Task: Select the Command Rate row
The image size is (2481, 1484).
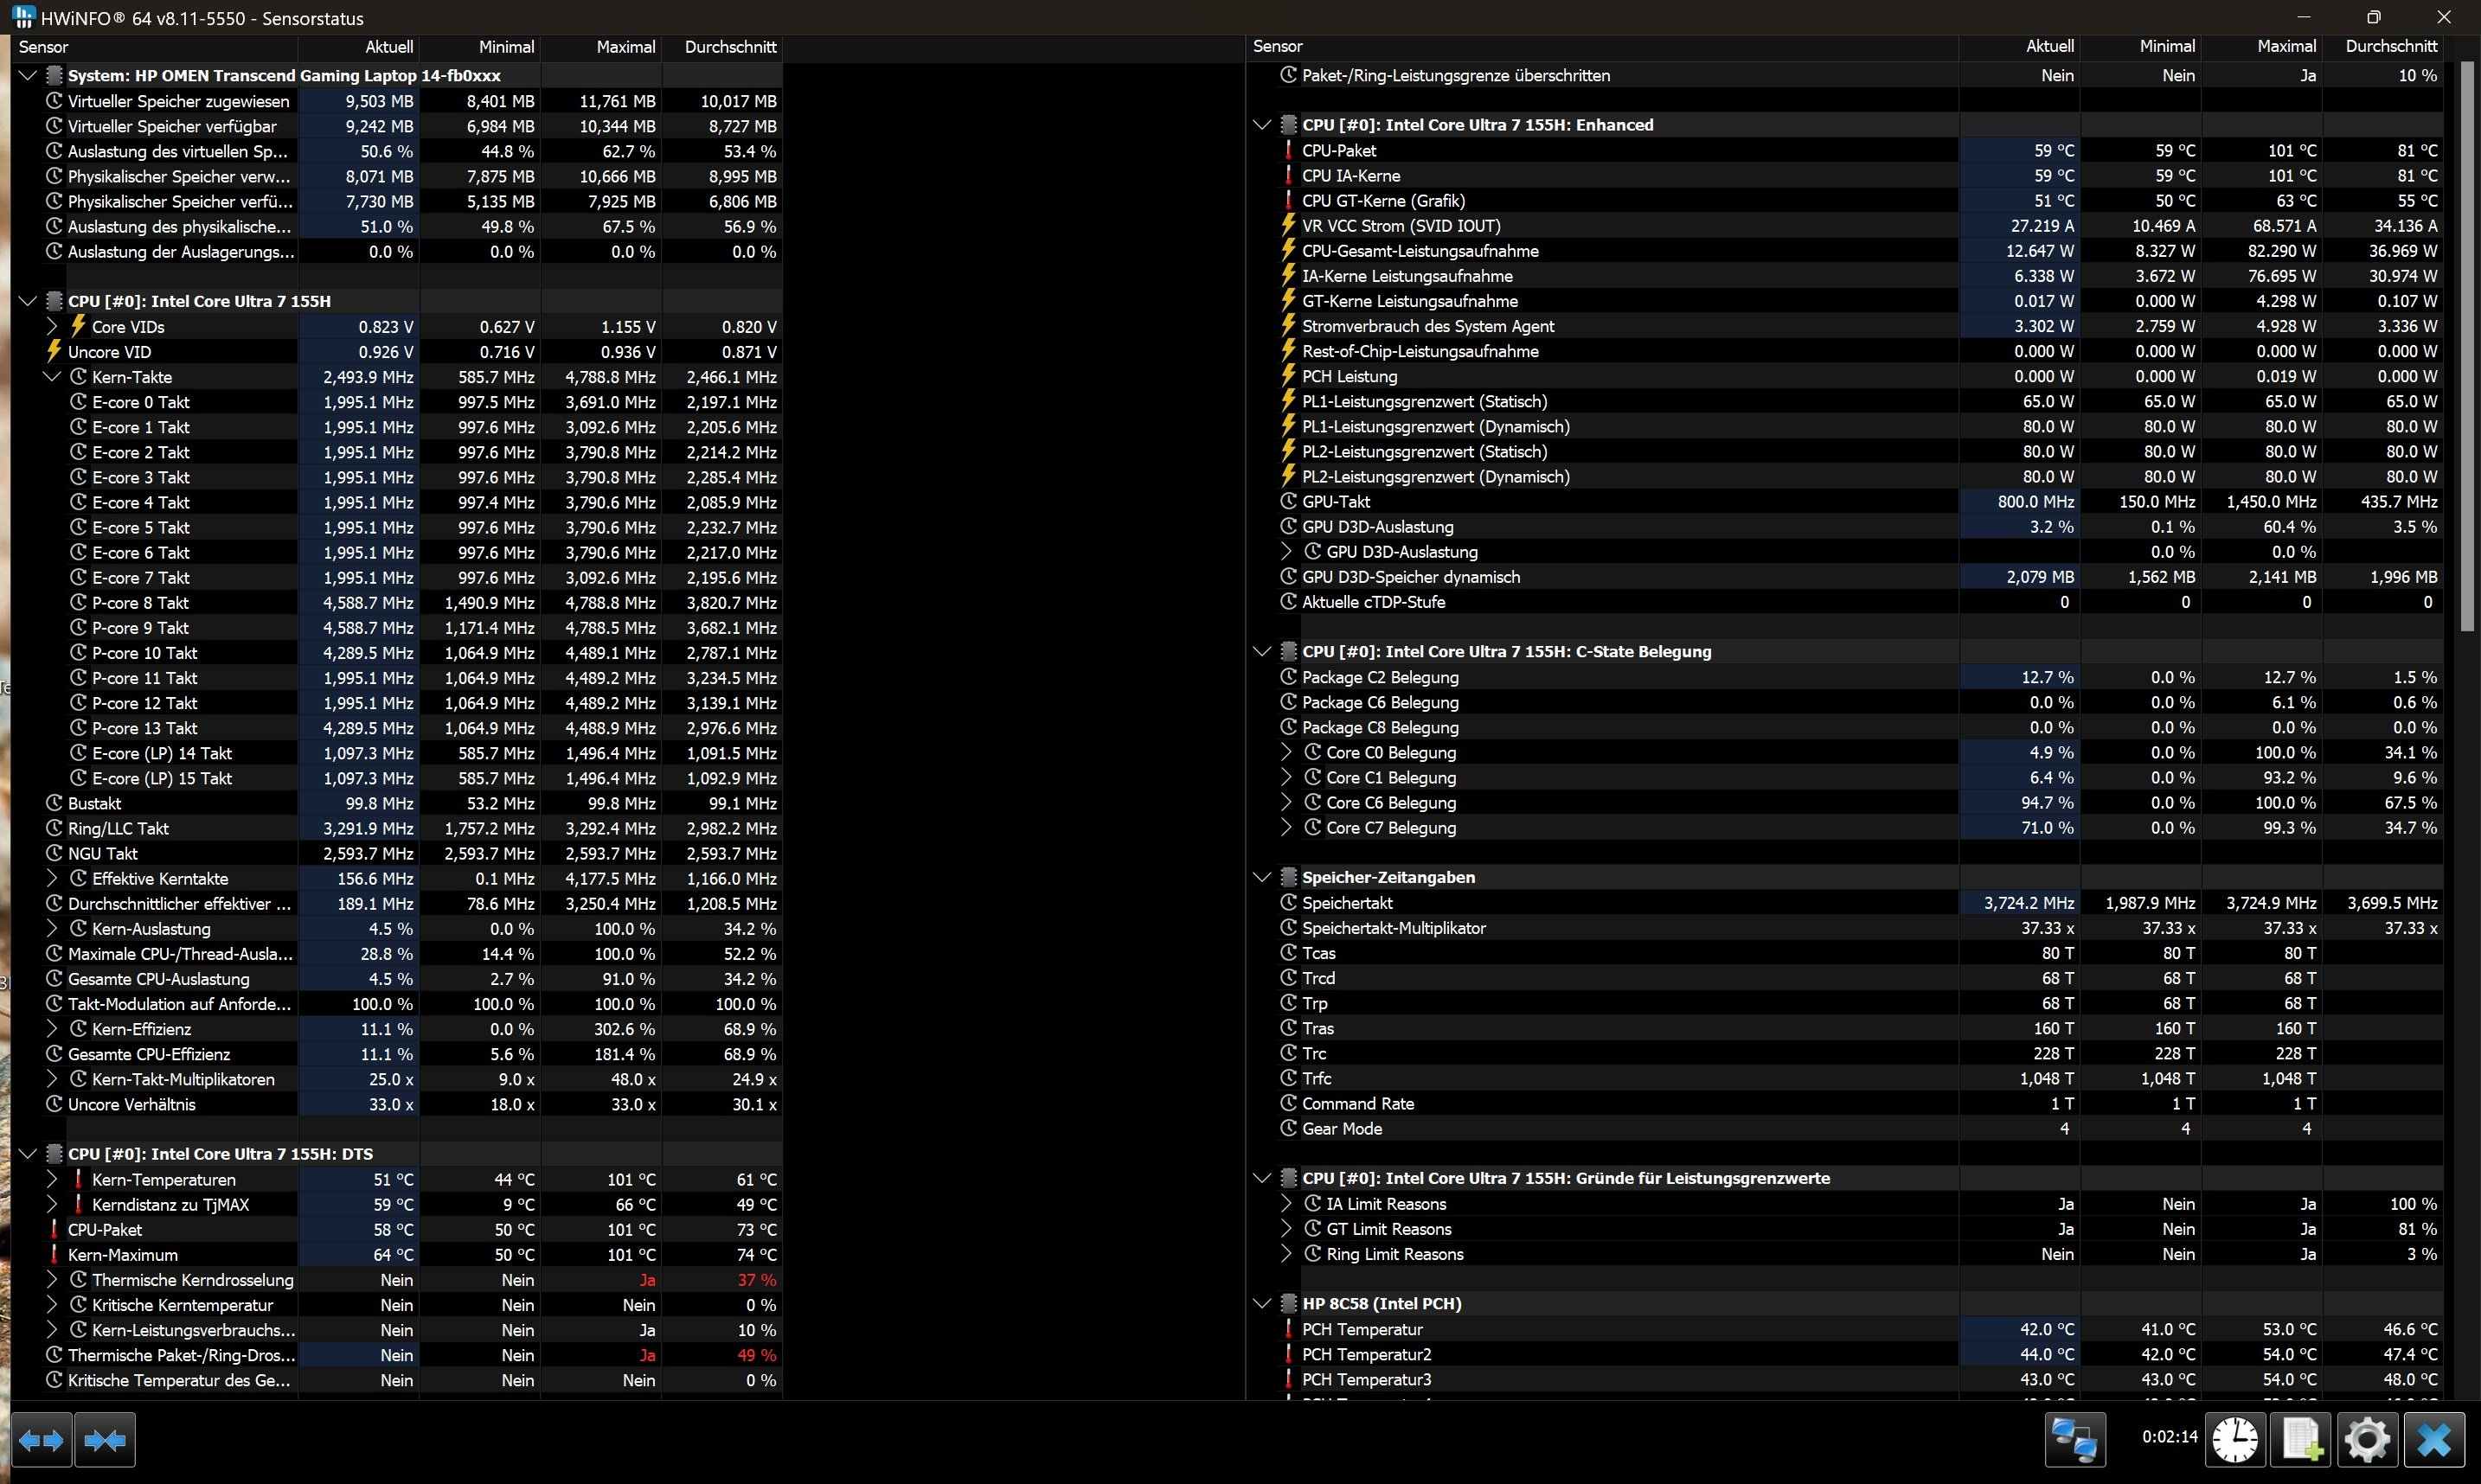Action: [x=1845, y=1103]
